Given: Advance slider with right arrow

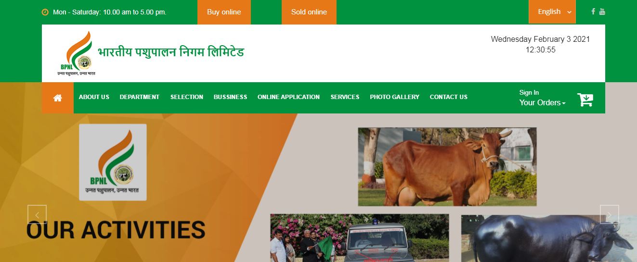Looking at the screenshot, I should pyautogui.click(x=609, y=214).
